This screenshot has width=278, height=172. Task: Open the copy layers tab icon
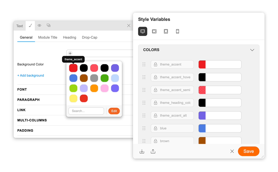(49, 25)
